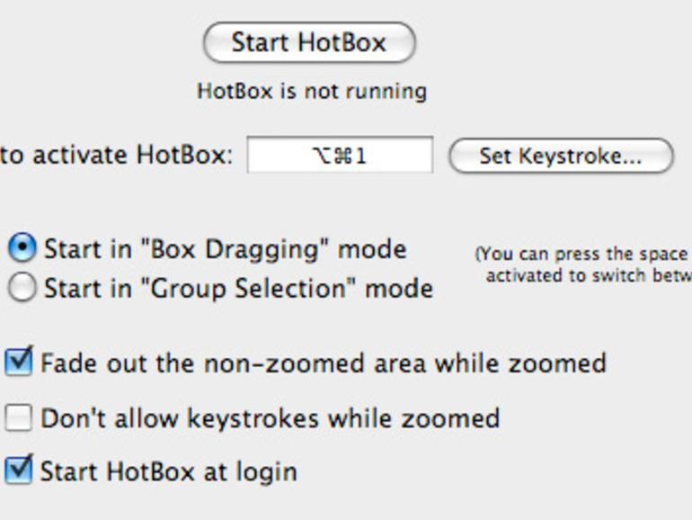Click the Start HotBox button
Screen dimensions: 692x520
309,43
